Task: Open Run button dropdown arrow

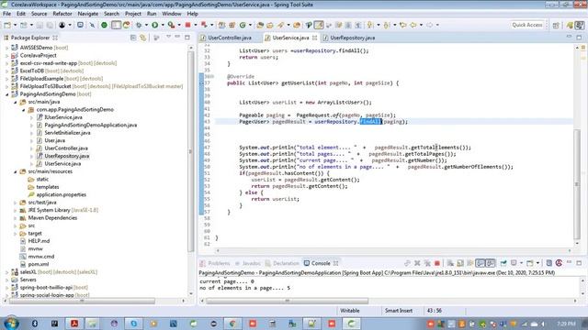Action: click(x=163, y=25)
